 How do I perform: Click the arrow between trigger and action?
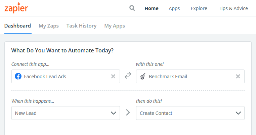[x=128, y=113]
